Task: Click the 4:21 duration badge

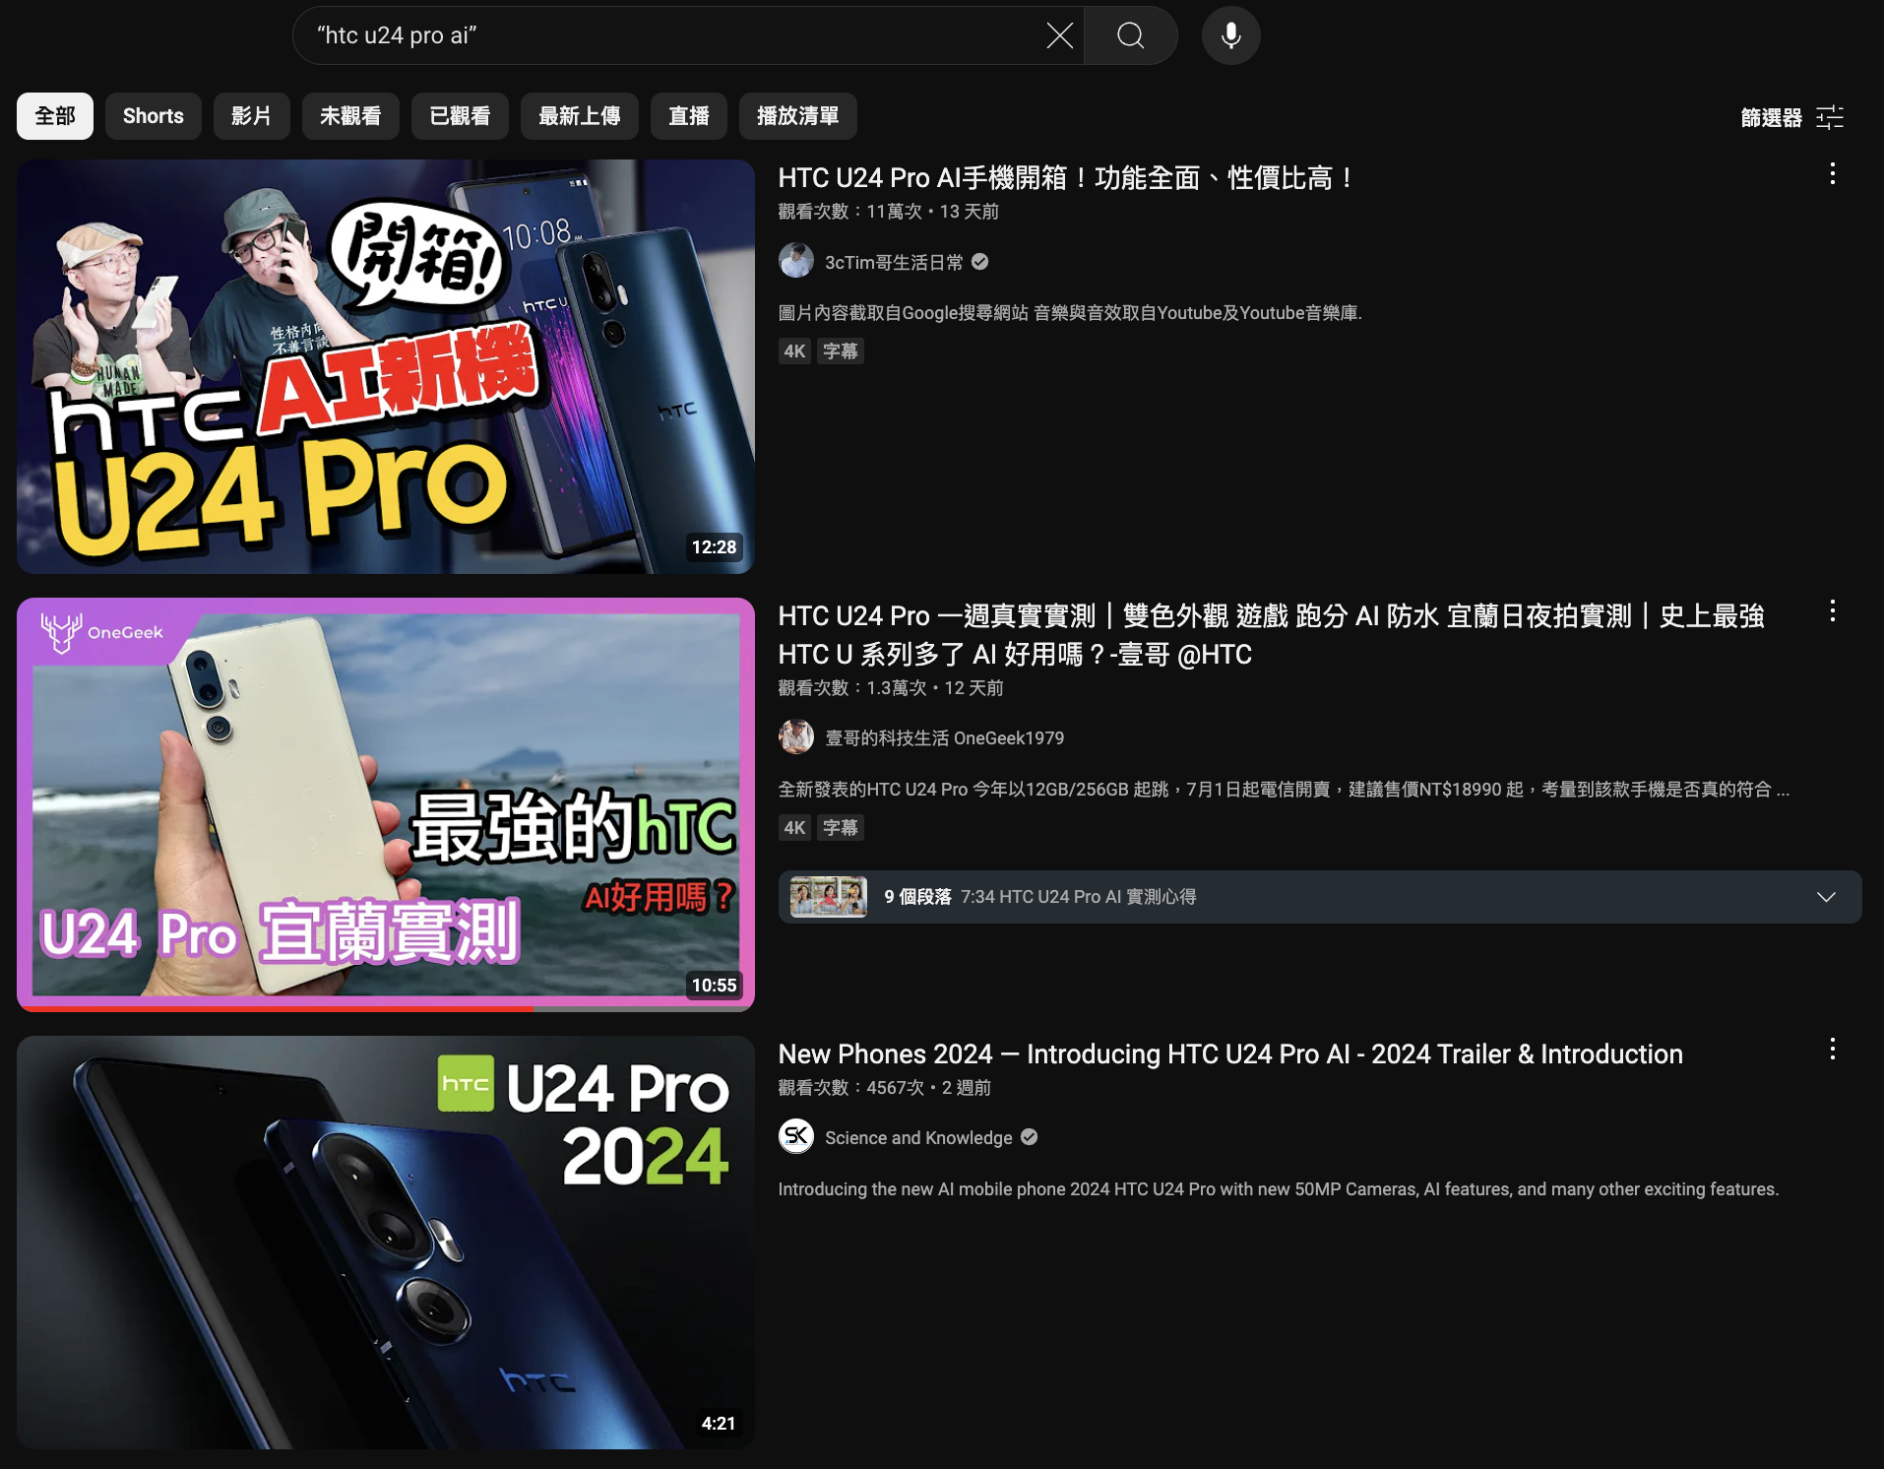Action: click(718, 1424)
